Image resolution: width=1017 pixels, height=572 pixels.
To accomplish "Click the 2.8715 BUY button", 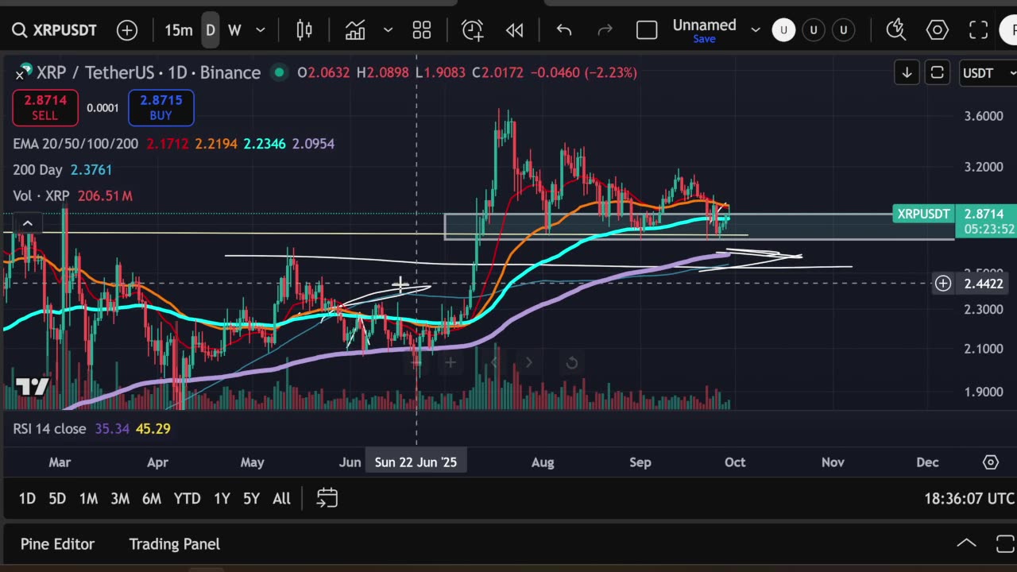I will [161, 108].
